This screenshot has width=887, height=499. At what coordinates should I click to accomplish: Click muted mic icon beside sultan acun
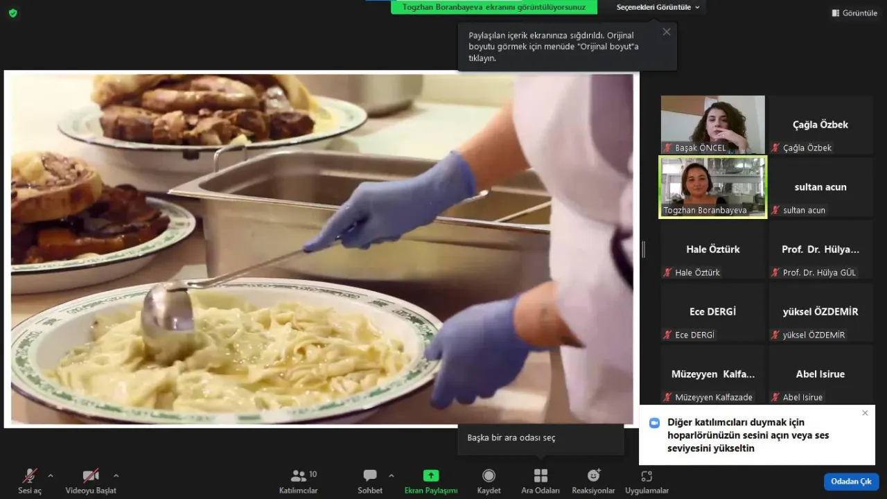776,210
